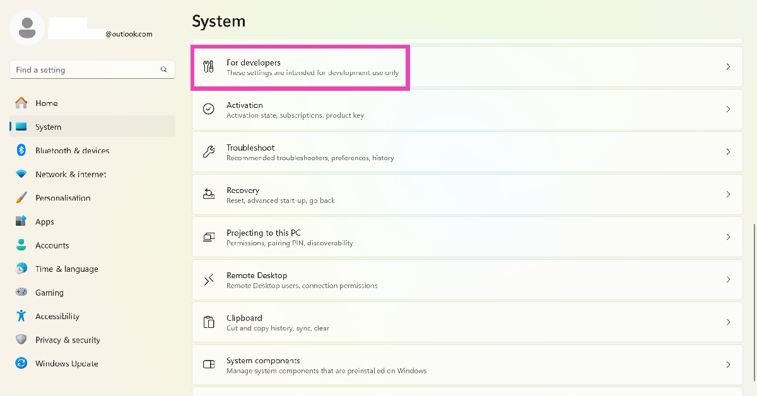
Task: Open Time & language settings label
Action: coord(67,269)
